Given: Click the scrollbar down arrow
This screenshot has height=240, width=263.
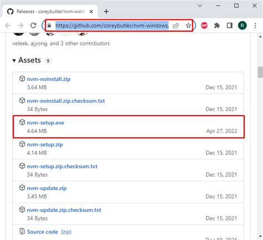Looking at the screenshot, I should pos(260,237).
